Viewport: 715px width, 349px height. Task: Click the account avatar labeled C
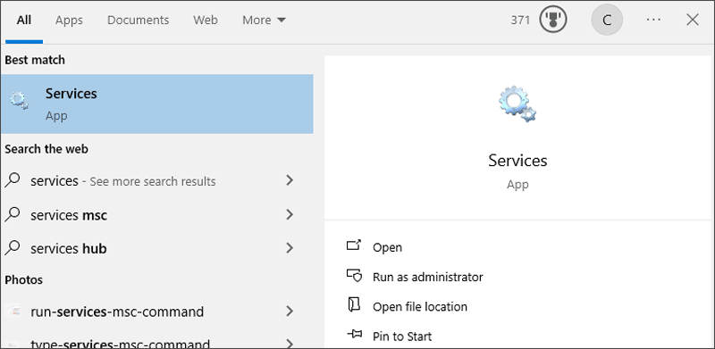coord(607,20)
